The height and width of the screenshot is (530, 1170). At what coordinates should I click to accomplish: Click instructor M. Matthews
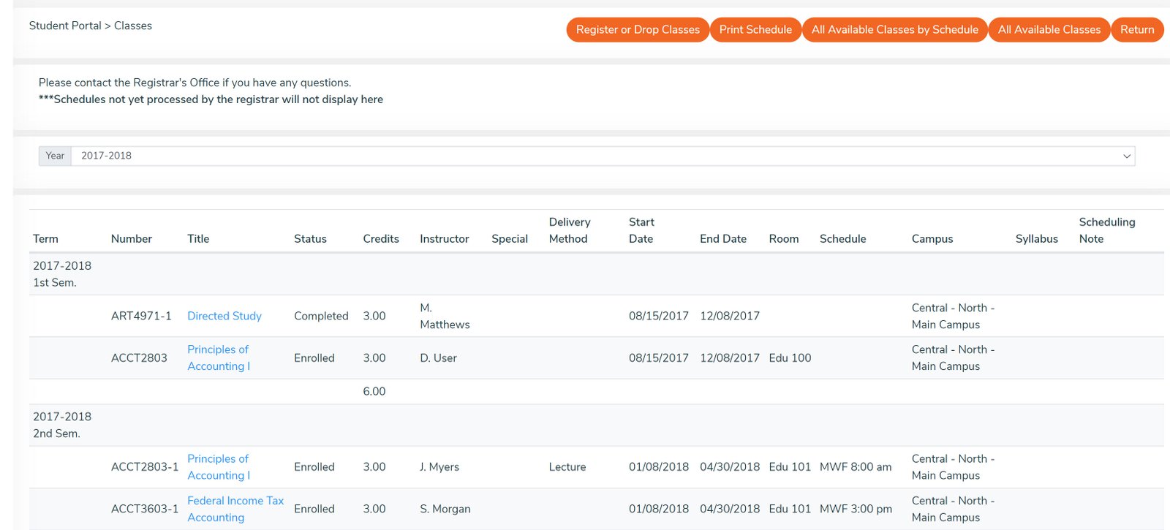click(445, 316)
